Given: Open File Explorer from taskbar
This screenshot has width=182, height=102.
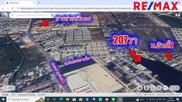Looking at the screenshot, I should click(x=67, y=99).
